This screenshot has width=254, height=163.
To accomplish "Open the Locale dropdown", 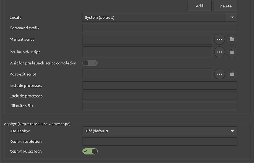I will pos(154,17).
